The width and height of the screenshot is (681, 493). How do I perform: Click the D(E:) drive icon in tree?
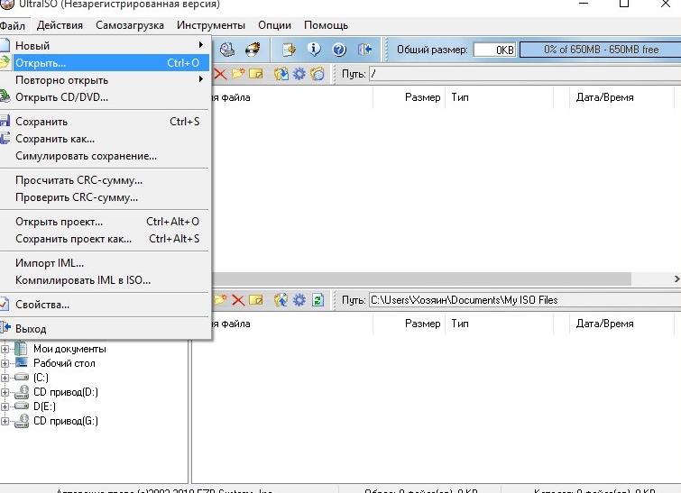click(21, 406)
